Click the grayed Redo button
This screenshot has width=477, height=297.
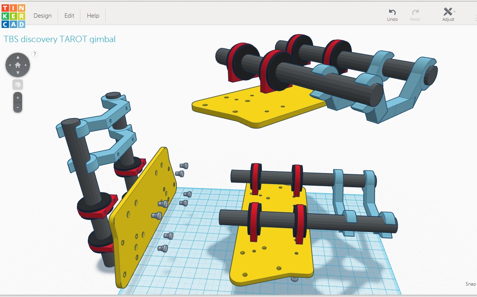pyautogui.click(x=415, y=15)
